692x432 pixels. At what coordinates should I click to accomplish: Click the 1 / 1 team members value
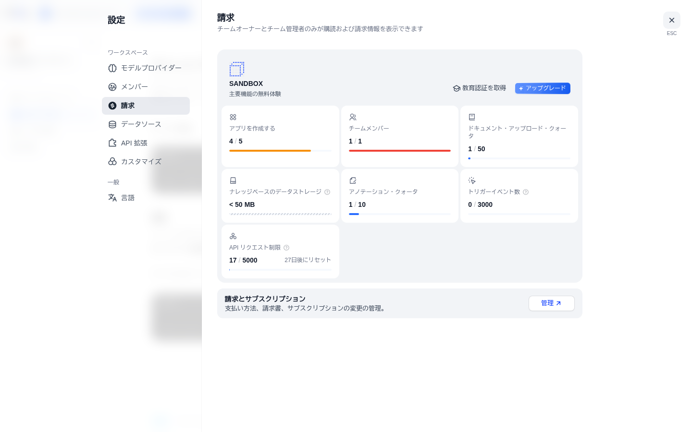(355, 141)
